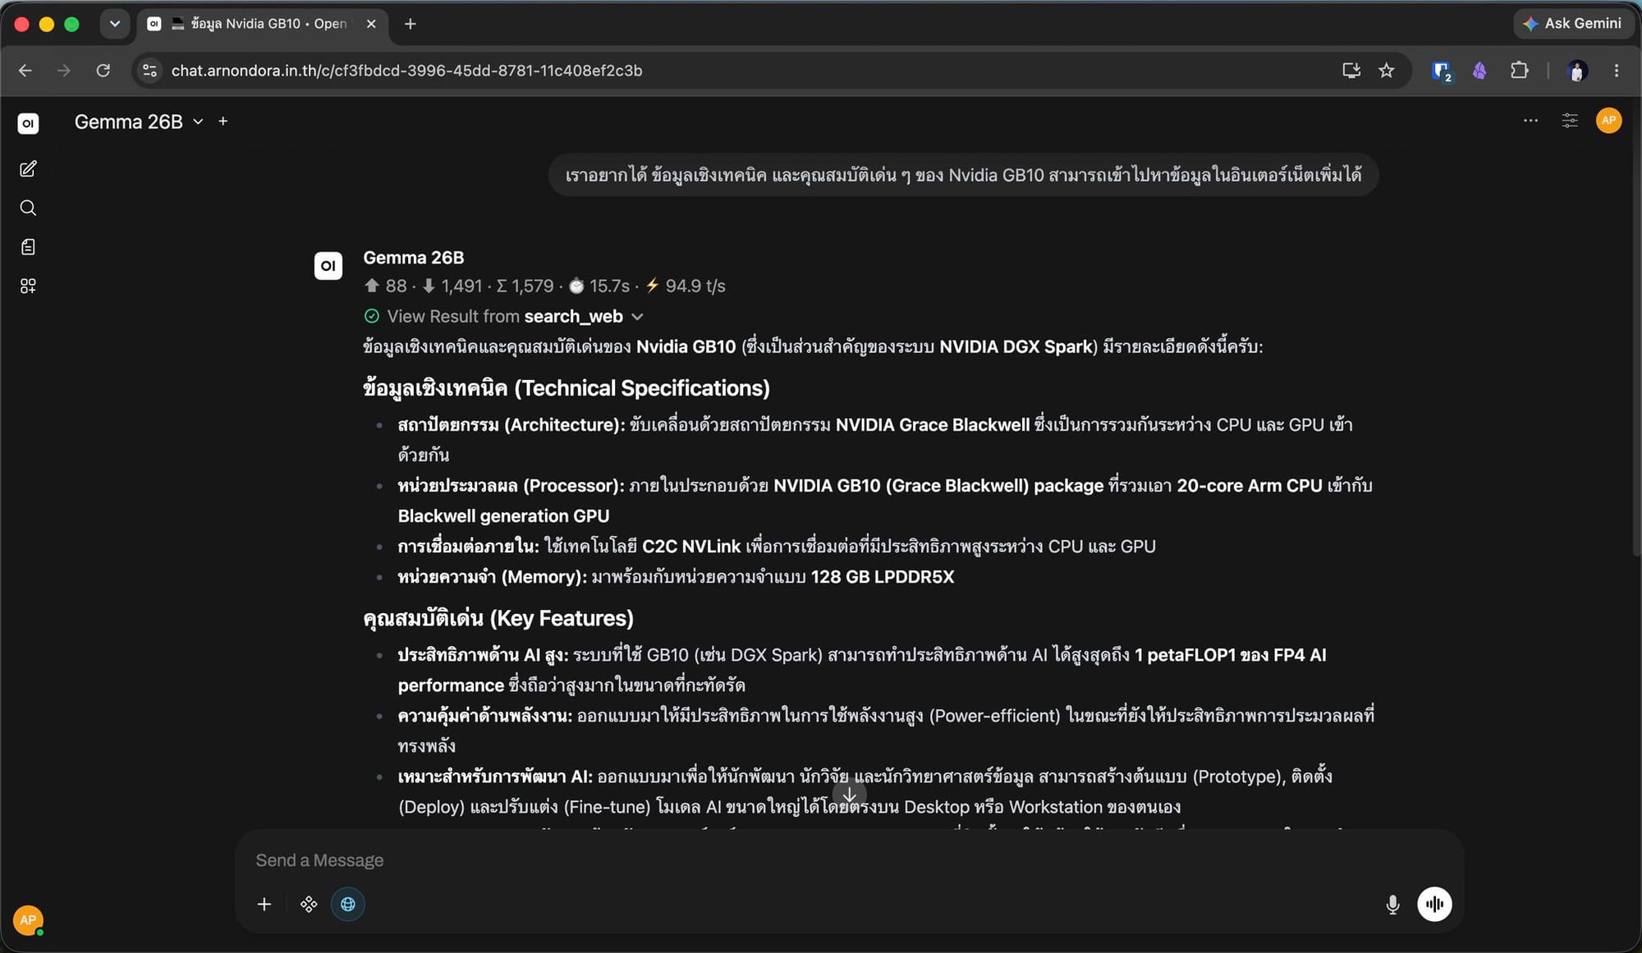This screenshot has width=1642, height=953.
Task: Open the integrations tools icon
Action: pyautogui.click(x=309, y=904)
